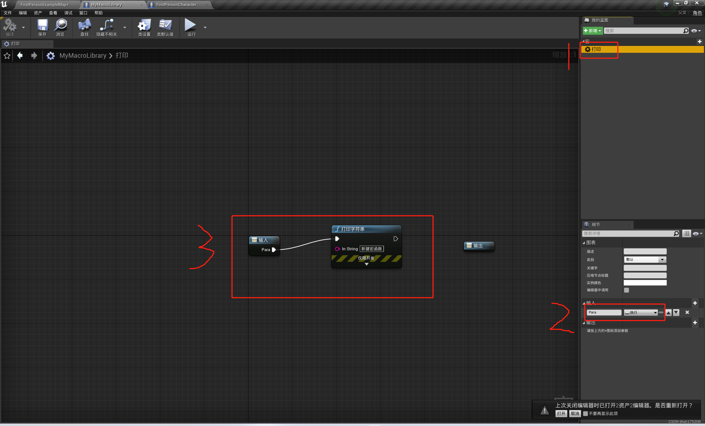Click the bookmark star icon
Image resolution: width=705 pixels, height=426 pixels.
[x=7, y=56]
